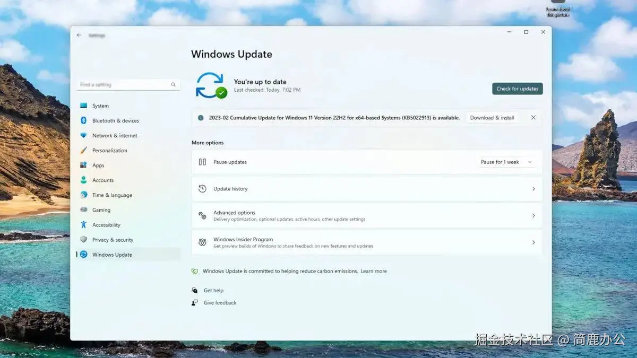Click the Give feedback link
The image size is (637, 358).
coord(220,302)
